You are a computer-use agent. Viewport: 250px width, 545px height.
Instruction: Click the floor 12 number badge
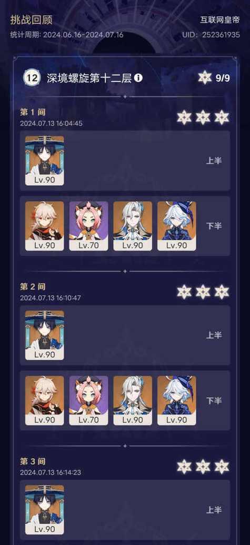point(32,78)
